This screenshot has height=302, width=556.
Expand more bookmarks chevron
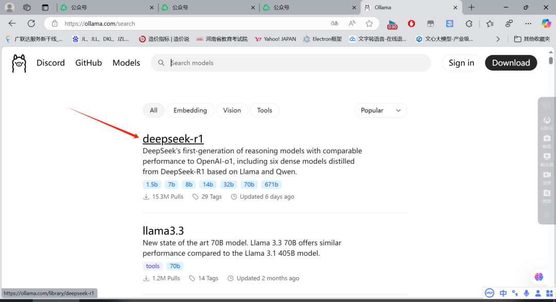coord(498,39)
